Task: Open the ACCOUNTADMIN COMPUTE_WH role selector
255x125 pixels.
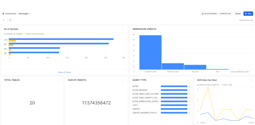Action: point(216,14)
